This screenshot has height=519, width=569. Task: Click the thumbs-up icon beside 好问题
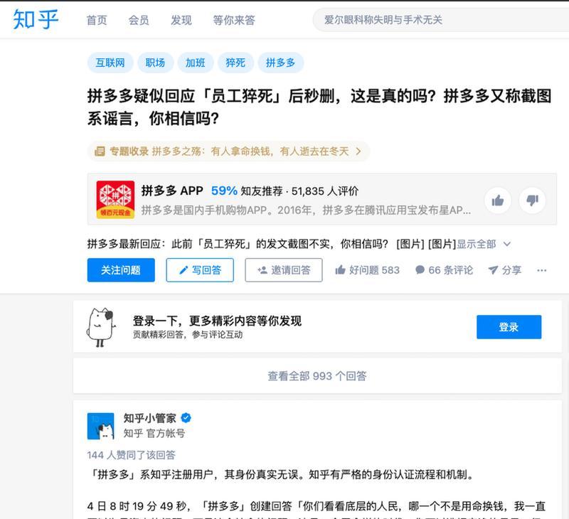point(340,270)
